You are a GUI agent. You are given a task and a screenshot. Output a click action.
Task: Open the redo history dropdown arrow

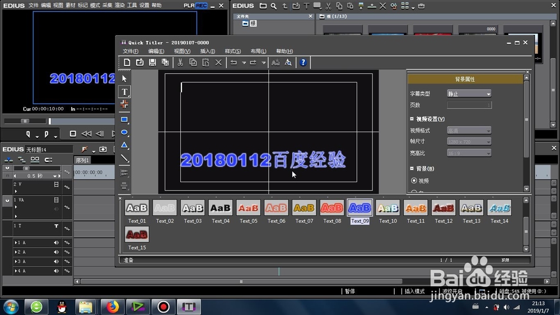(x=264, y=63)
